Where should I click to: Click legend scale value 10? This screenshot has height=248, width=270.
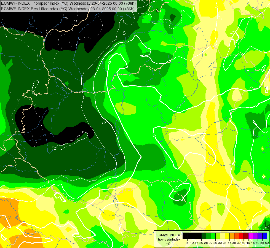tap(192, 243)
